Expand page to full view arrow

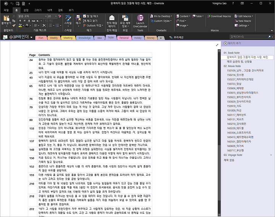click(217, 45)
